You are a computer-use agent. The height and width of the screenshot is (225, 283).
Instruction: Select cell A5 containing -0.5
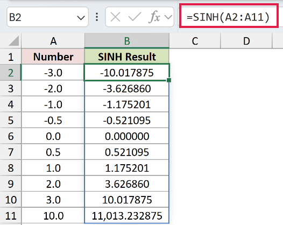pos(53,120)
